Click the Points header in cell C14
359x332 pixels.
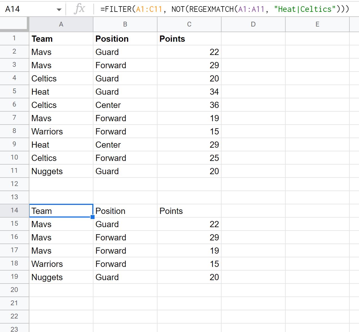189,210
